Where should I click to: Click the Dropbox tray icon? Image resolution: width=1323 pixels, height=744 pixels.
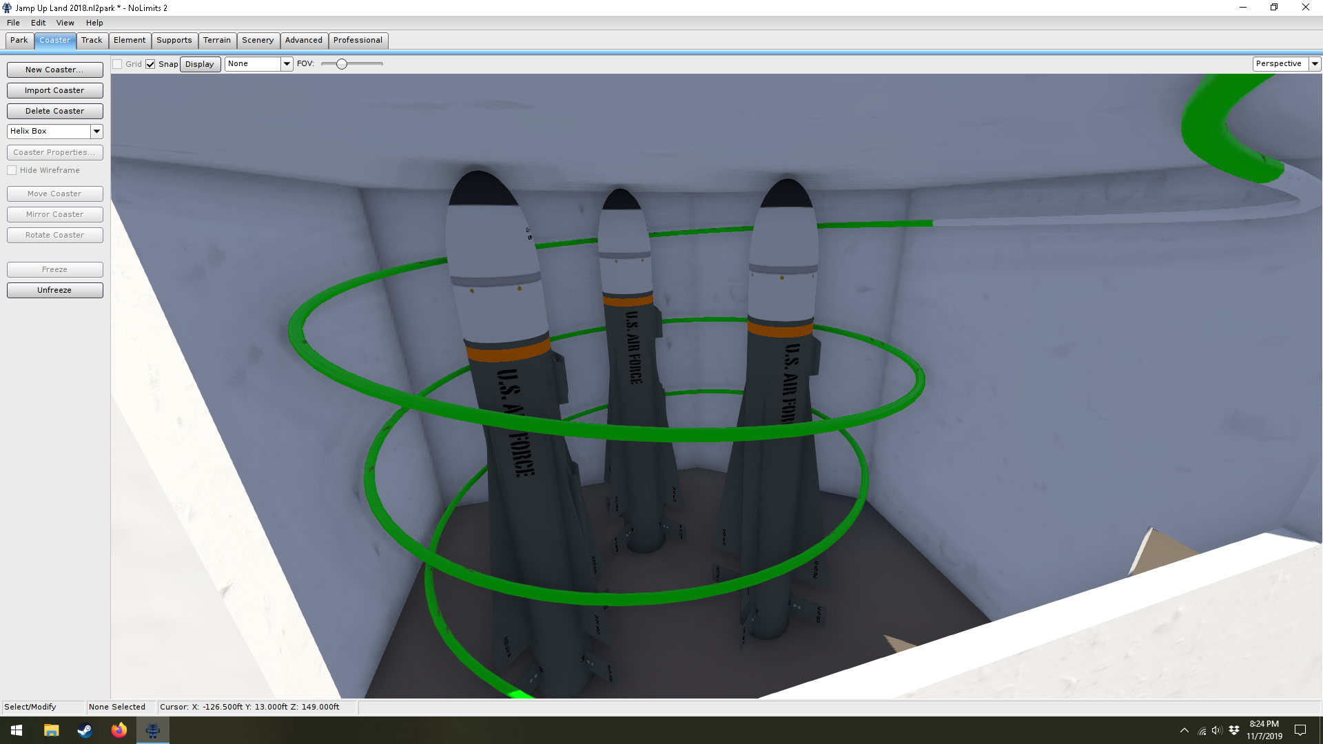click(1234, 730)
